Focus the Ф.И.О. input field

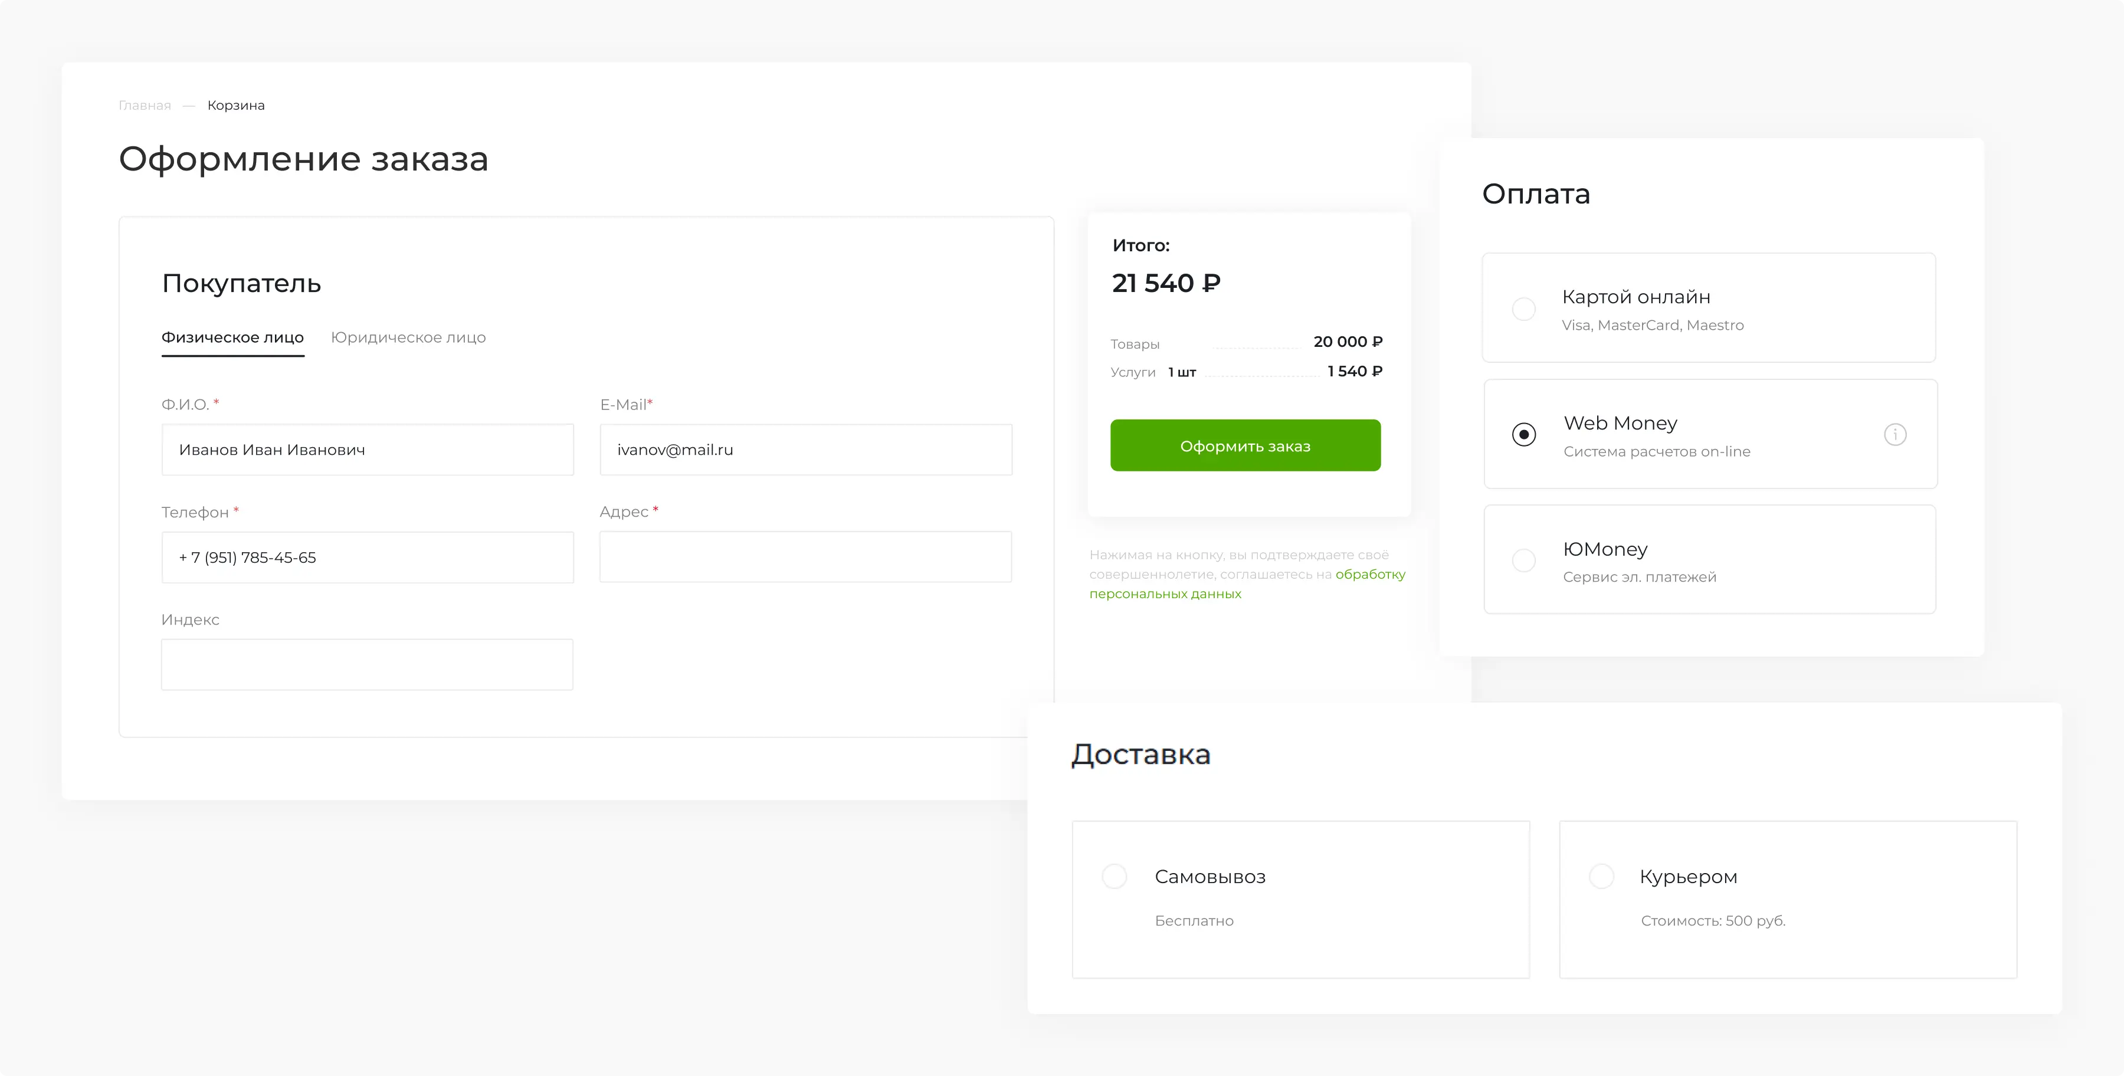coord(367,450)
